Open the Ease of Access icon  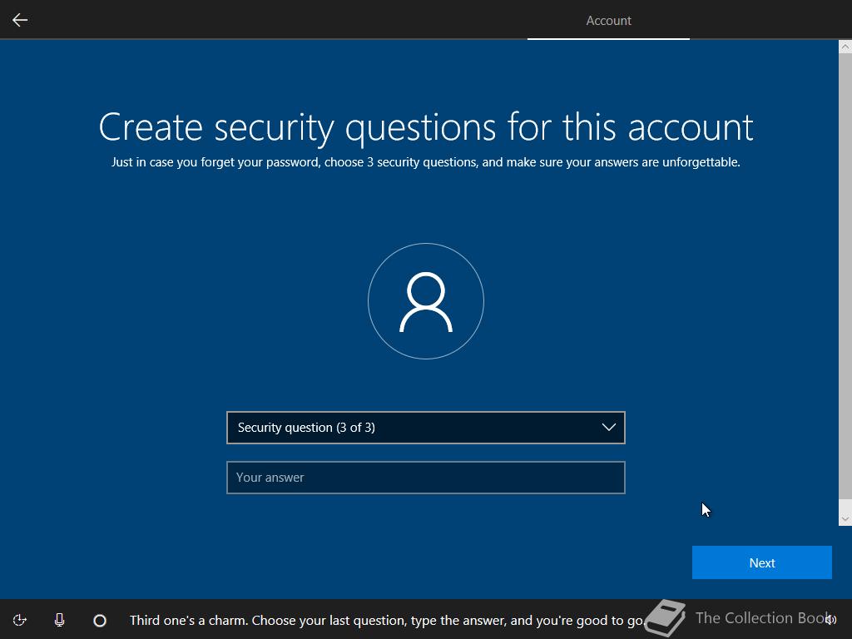(20, 620)
